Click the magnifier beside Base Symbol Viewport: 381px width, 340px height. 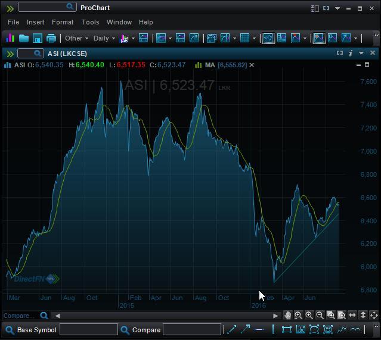click(10, 329)
